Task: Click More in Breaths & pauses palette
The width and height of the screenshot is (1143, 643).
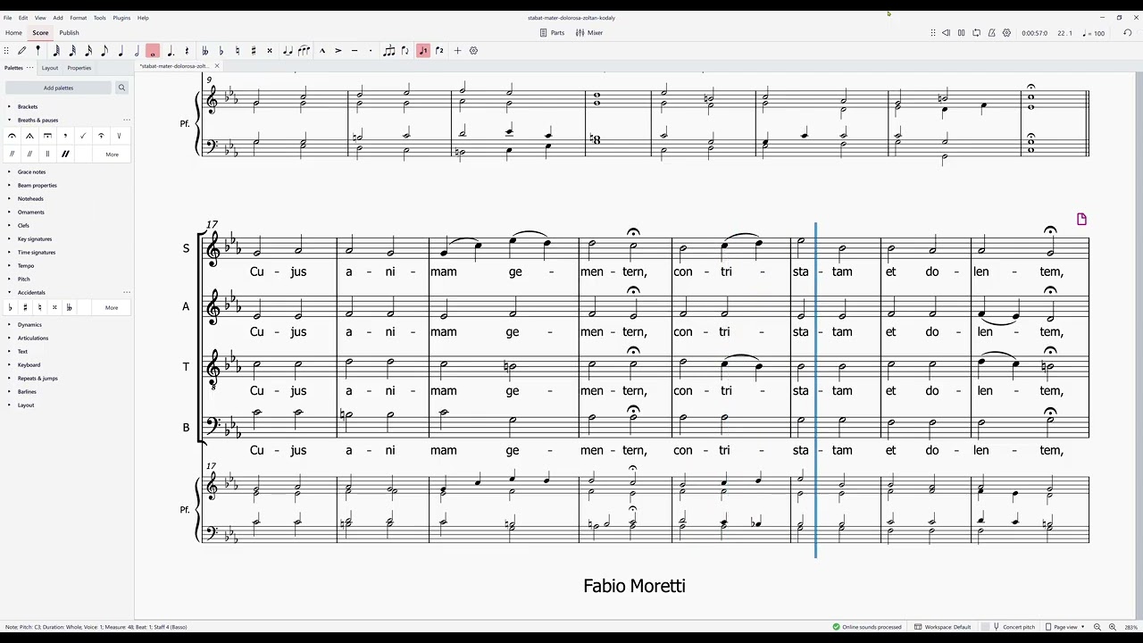Action: tap(112, 154)
